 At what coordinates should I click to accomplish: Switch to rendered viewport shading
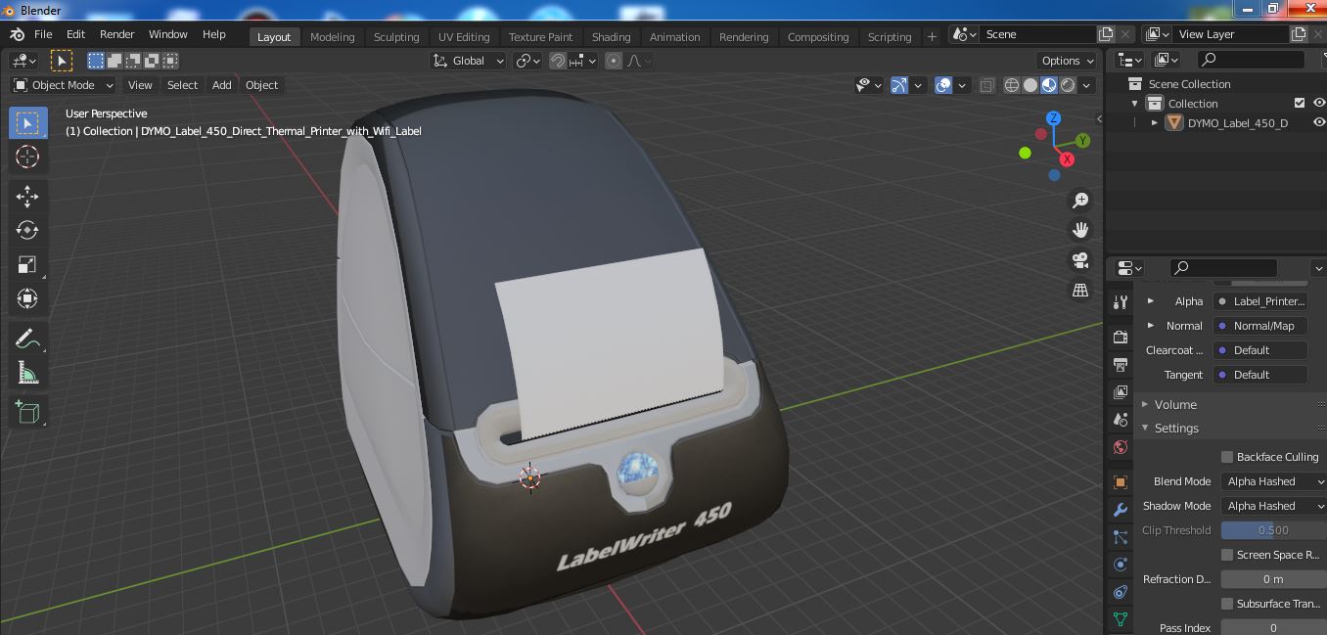(x=1068, y=85)
